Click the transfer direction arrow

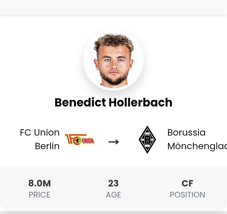point(114,142)
